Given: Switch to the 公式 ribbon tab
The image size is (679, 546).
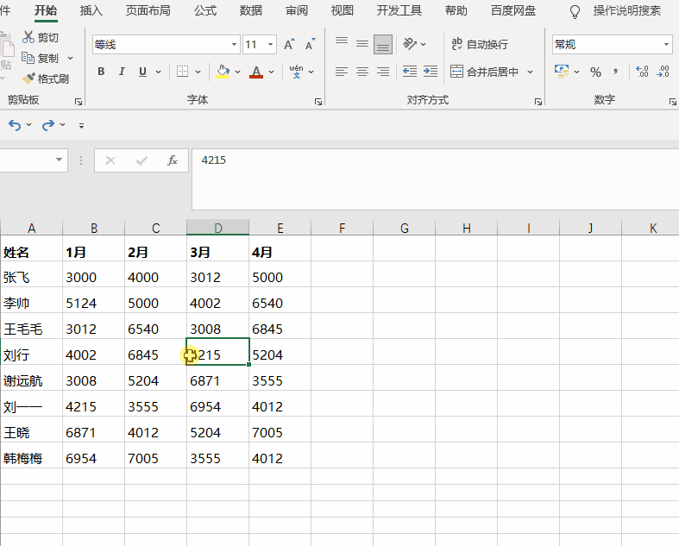Looking at the screenshot, I should click(204, 10).
